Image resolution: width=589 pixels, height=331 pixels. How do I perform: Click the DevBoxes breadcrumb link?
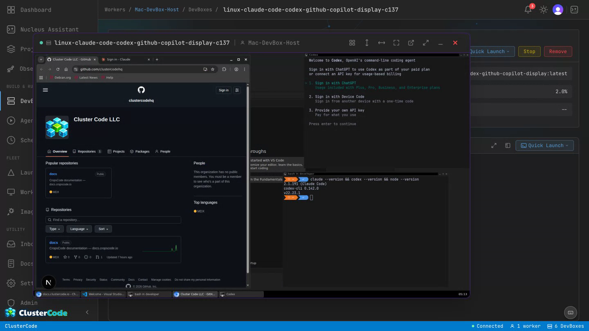point(200,9)
